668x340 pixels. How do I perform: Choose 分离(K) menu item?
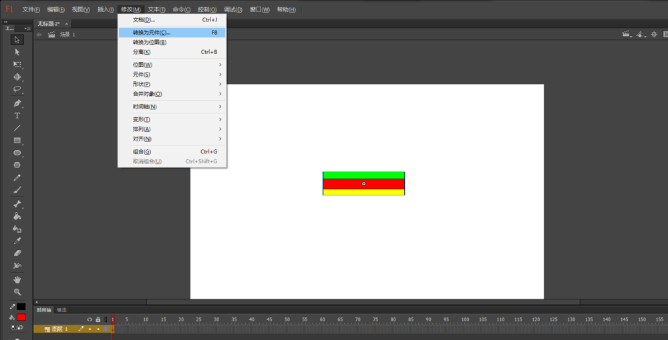coord(172,52)
